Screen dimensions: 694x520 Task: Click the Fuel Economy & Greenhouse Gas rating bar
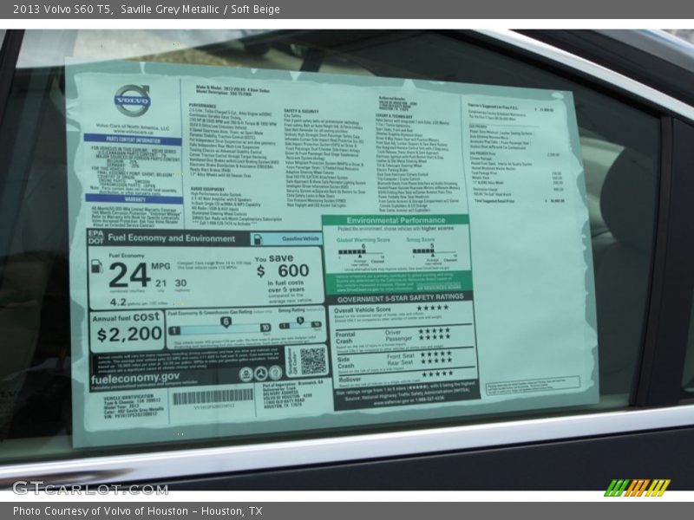(219, 329)
